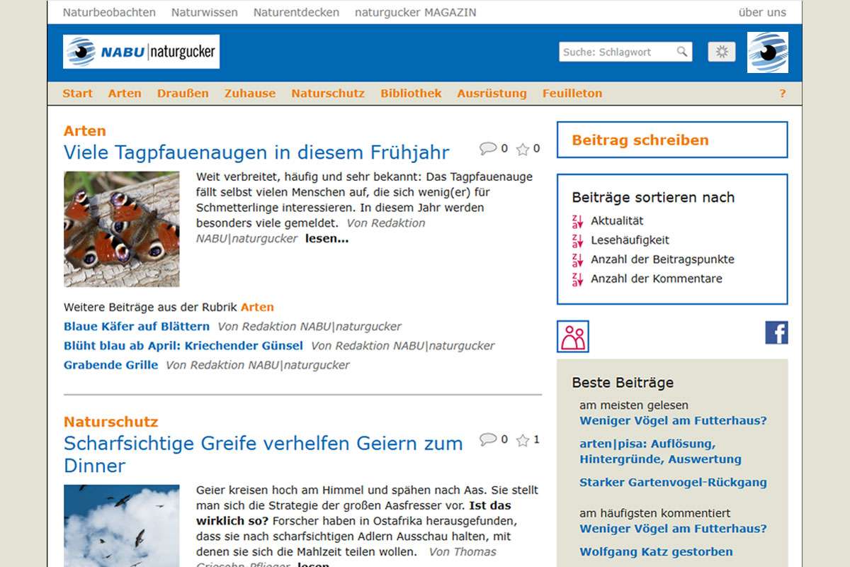Click star rating icon for Tagpfauenaugen article

coord(523,149)
